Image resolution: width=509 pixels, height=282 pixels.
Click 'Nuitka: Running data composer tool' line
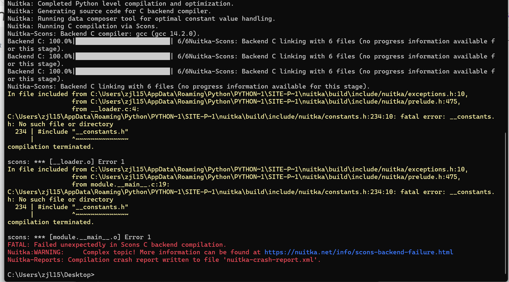tap(141, 19)
